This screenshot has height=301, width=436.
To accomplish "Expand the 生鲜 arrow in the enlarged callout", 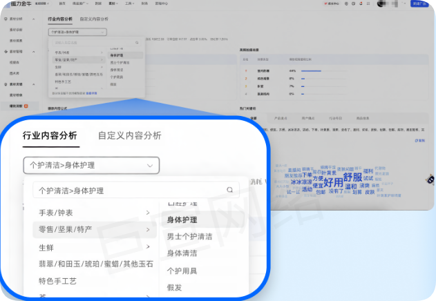I will (148, 246).
